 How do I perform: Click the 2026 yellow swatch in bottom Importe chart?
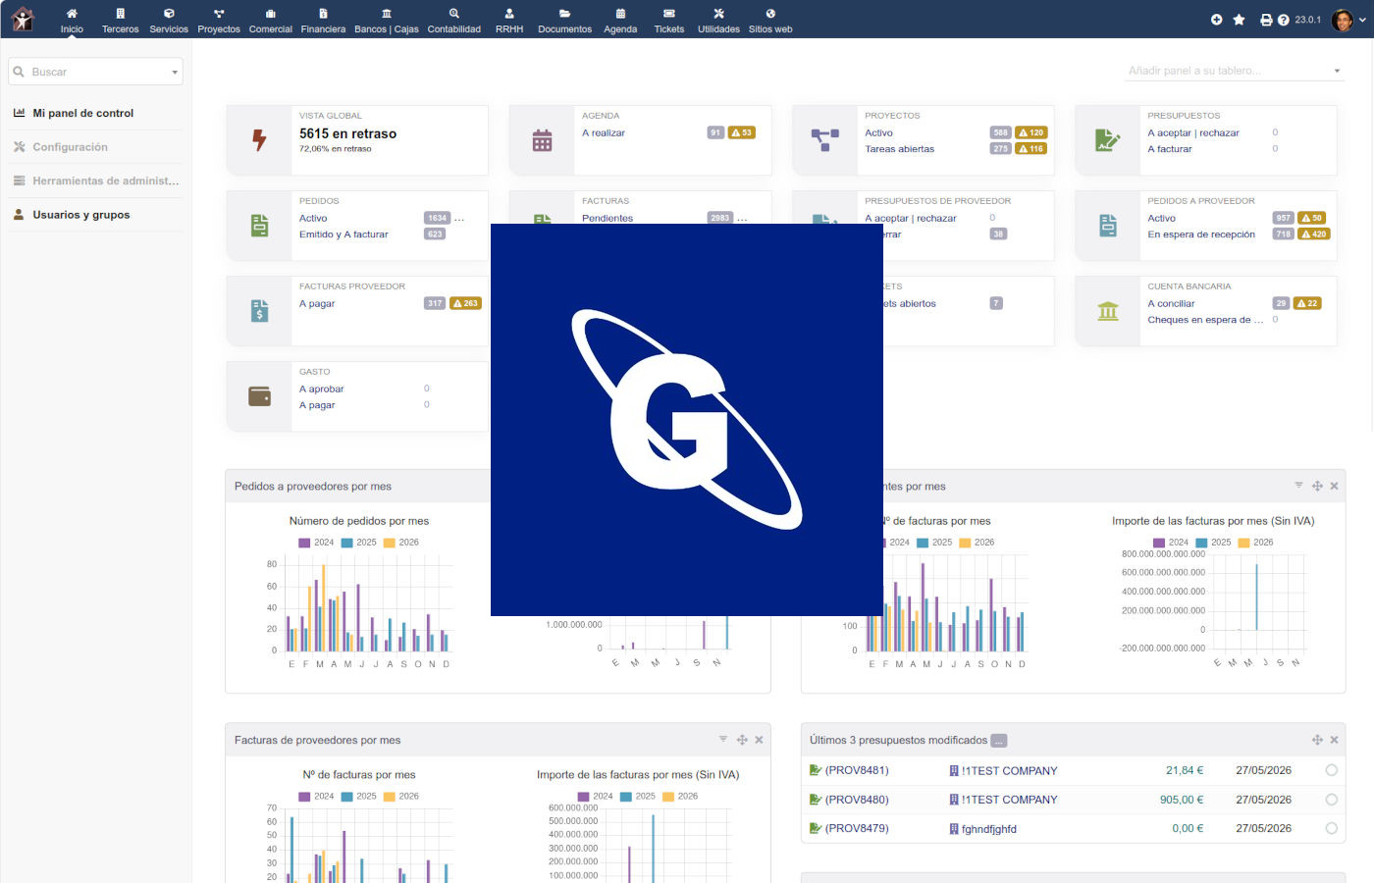[x=668, y=797]
